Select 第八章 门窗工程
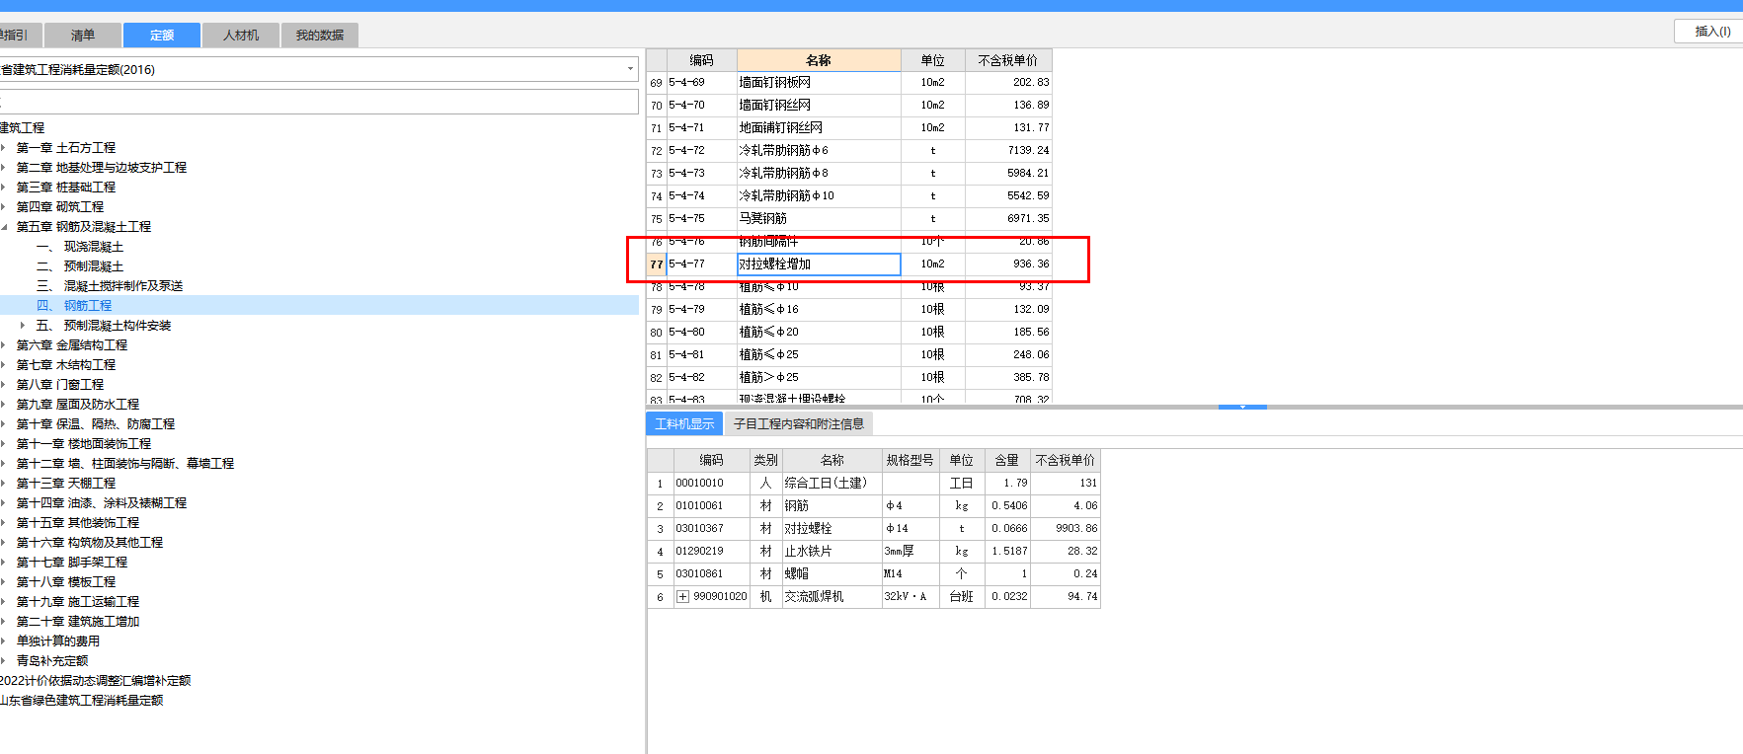The width and height of the screenshot is (1743, 754). [x=60, y=385]
